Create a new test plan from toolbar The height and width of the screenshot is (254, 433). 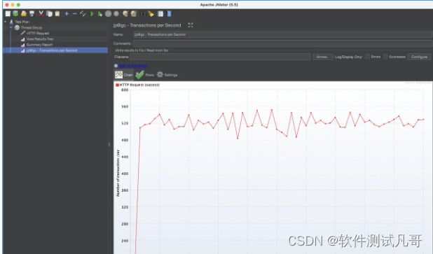click(8, 13)
